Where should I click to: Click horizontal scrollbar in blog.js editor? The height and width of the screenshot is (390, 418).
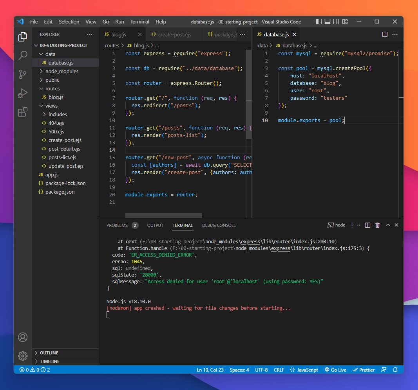click(164, 216)
